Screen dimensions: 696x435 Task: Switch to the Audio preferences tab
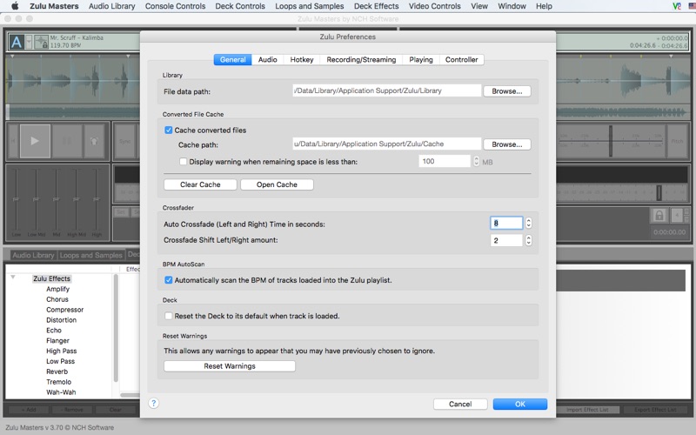click(x=268, y=59)
